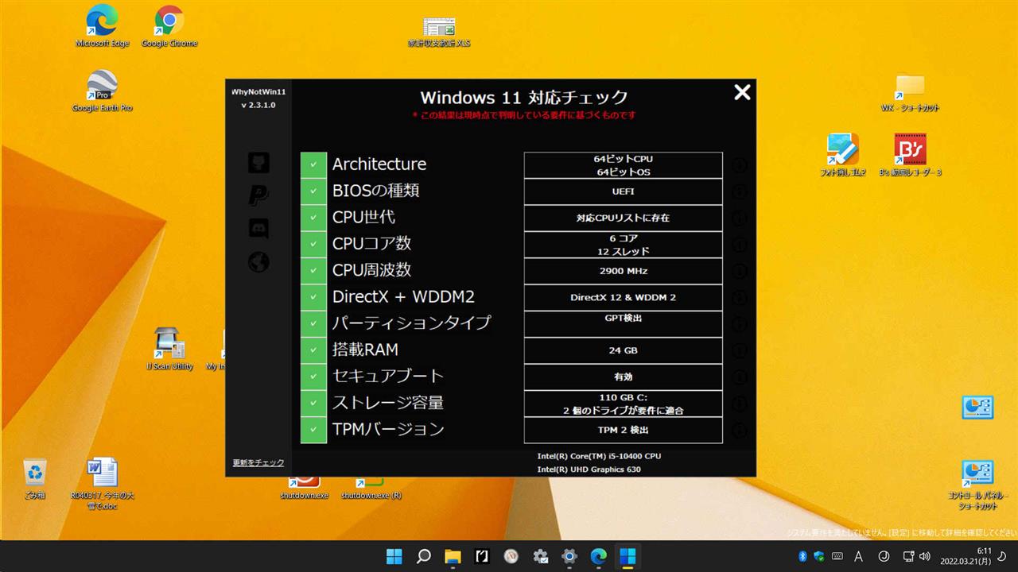The height and width of the screenshot is (572, 1018).
Task: Open the R040317 .doc file on desktop
Action: tap(103, 482)
